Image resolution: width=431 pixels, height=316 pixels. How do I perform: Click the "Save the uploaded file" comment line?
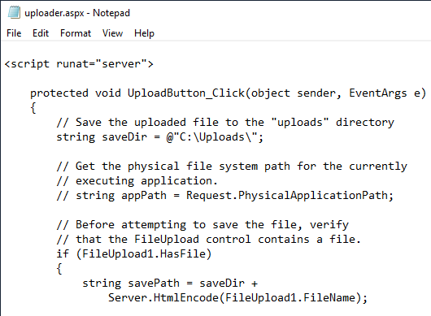[225, 123]
